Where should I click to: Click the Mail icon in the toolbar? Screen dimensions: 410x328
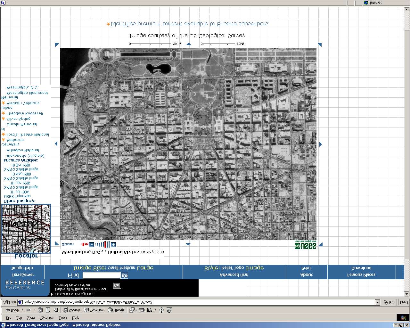coord(132,310)
